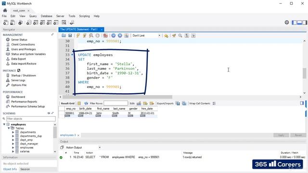
Task: Open SQL script file in main toolbar
Action: [x=13, y=23]
